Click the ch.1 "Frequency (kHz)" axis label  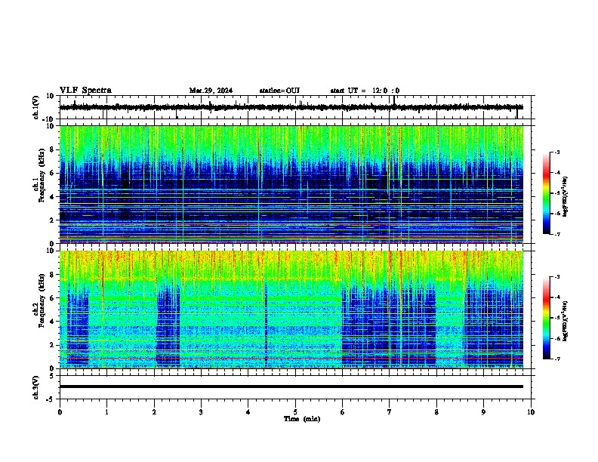42,176
